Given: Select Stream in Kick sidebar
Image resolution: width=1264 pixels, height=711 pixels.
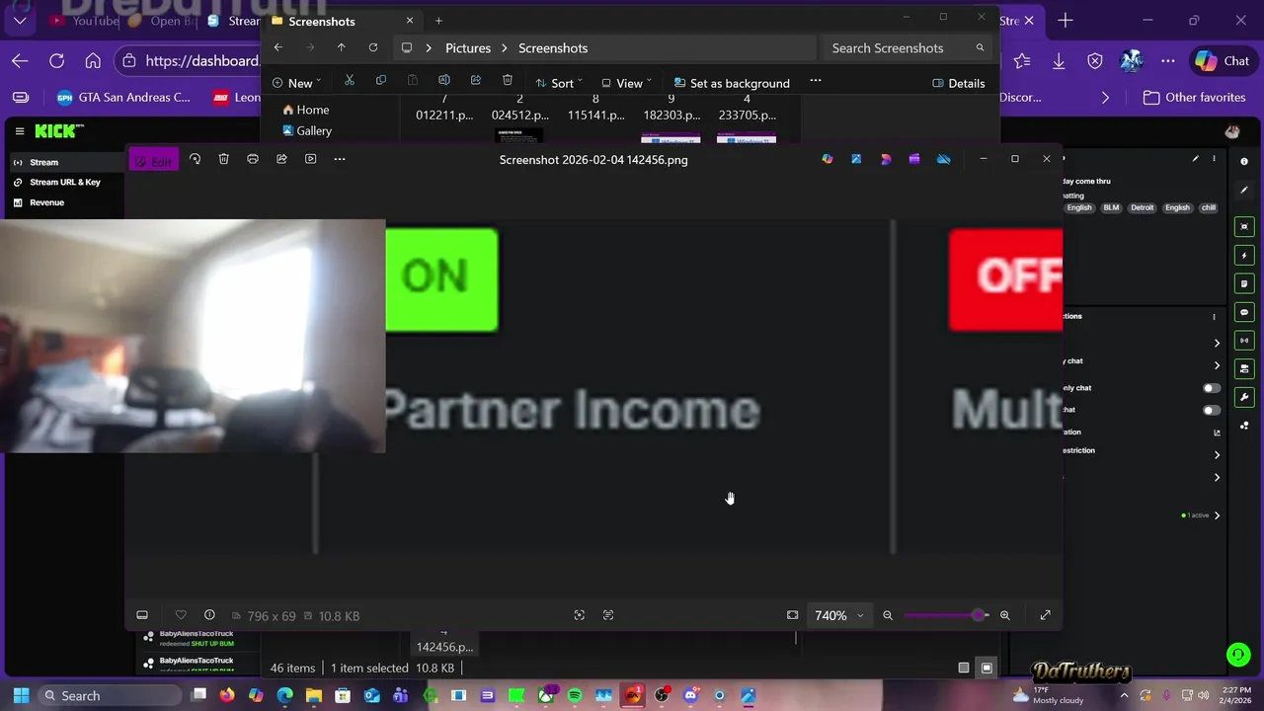Looking at the screenshot, I should pyautogui.click(x=65, y=162).
